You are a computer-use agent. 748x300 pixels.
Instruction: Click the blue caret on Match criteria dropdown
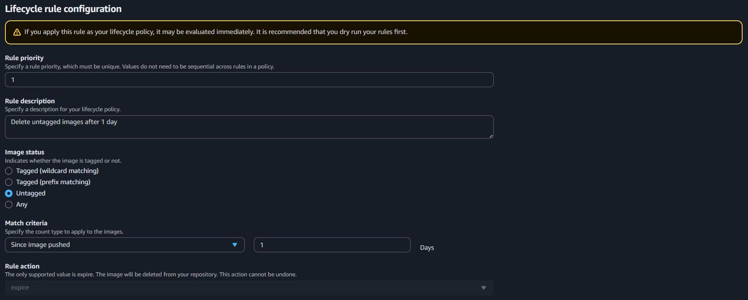235,245
